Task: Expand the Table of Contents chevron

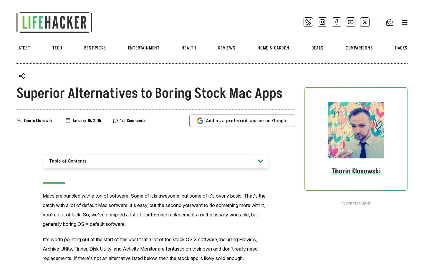Action: coord(261,161)
